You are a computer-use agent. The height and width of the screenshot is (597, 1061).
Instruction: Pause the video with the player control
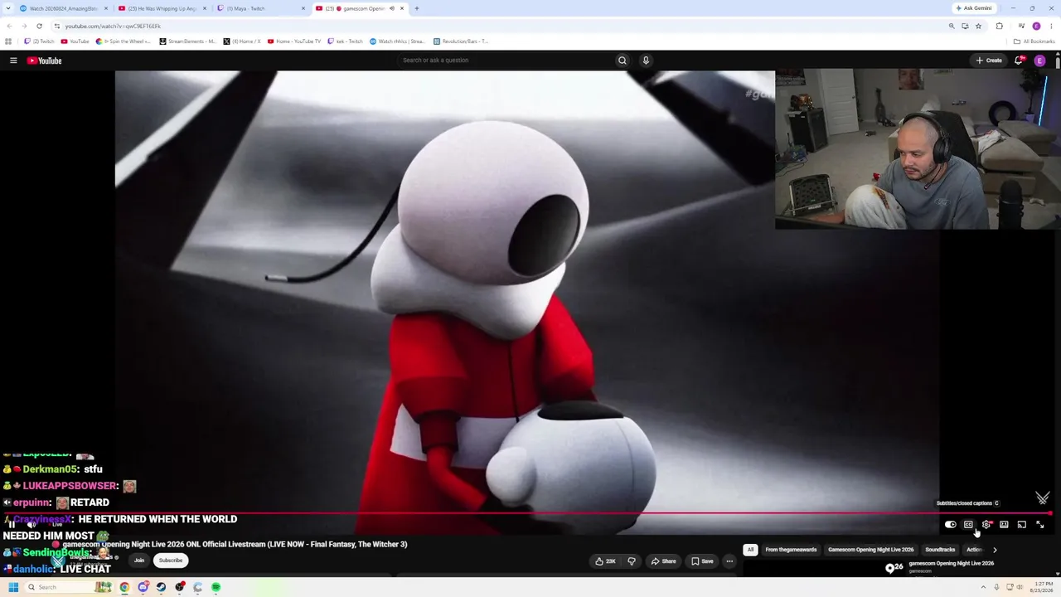[12, 525]
